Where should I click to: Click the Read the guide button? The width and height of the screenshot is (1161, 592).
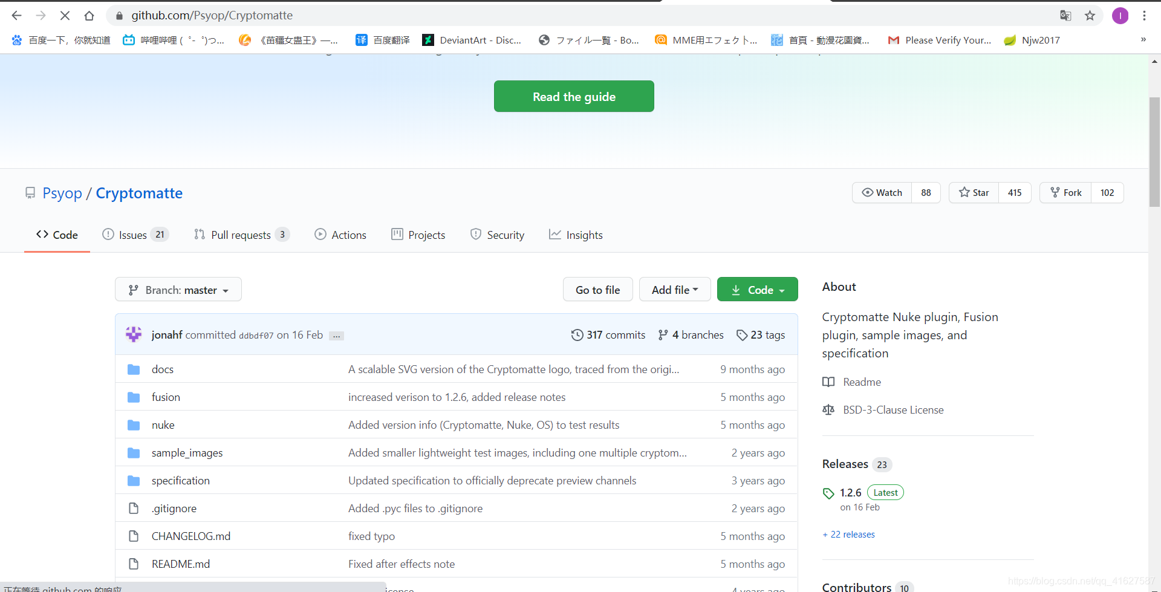(574, 96)
